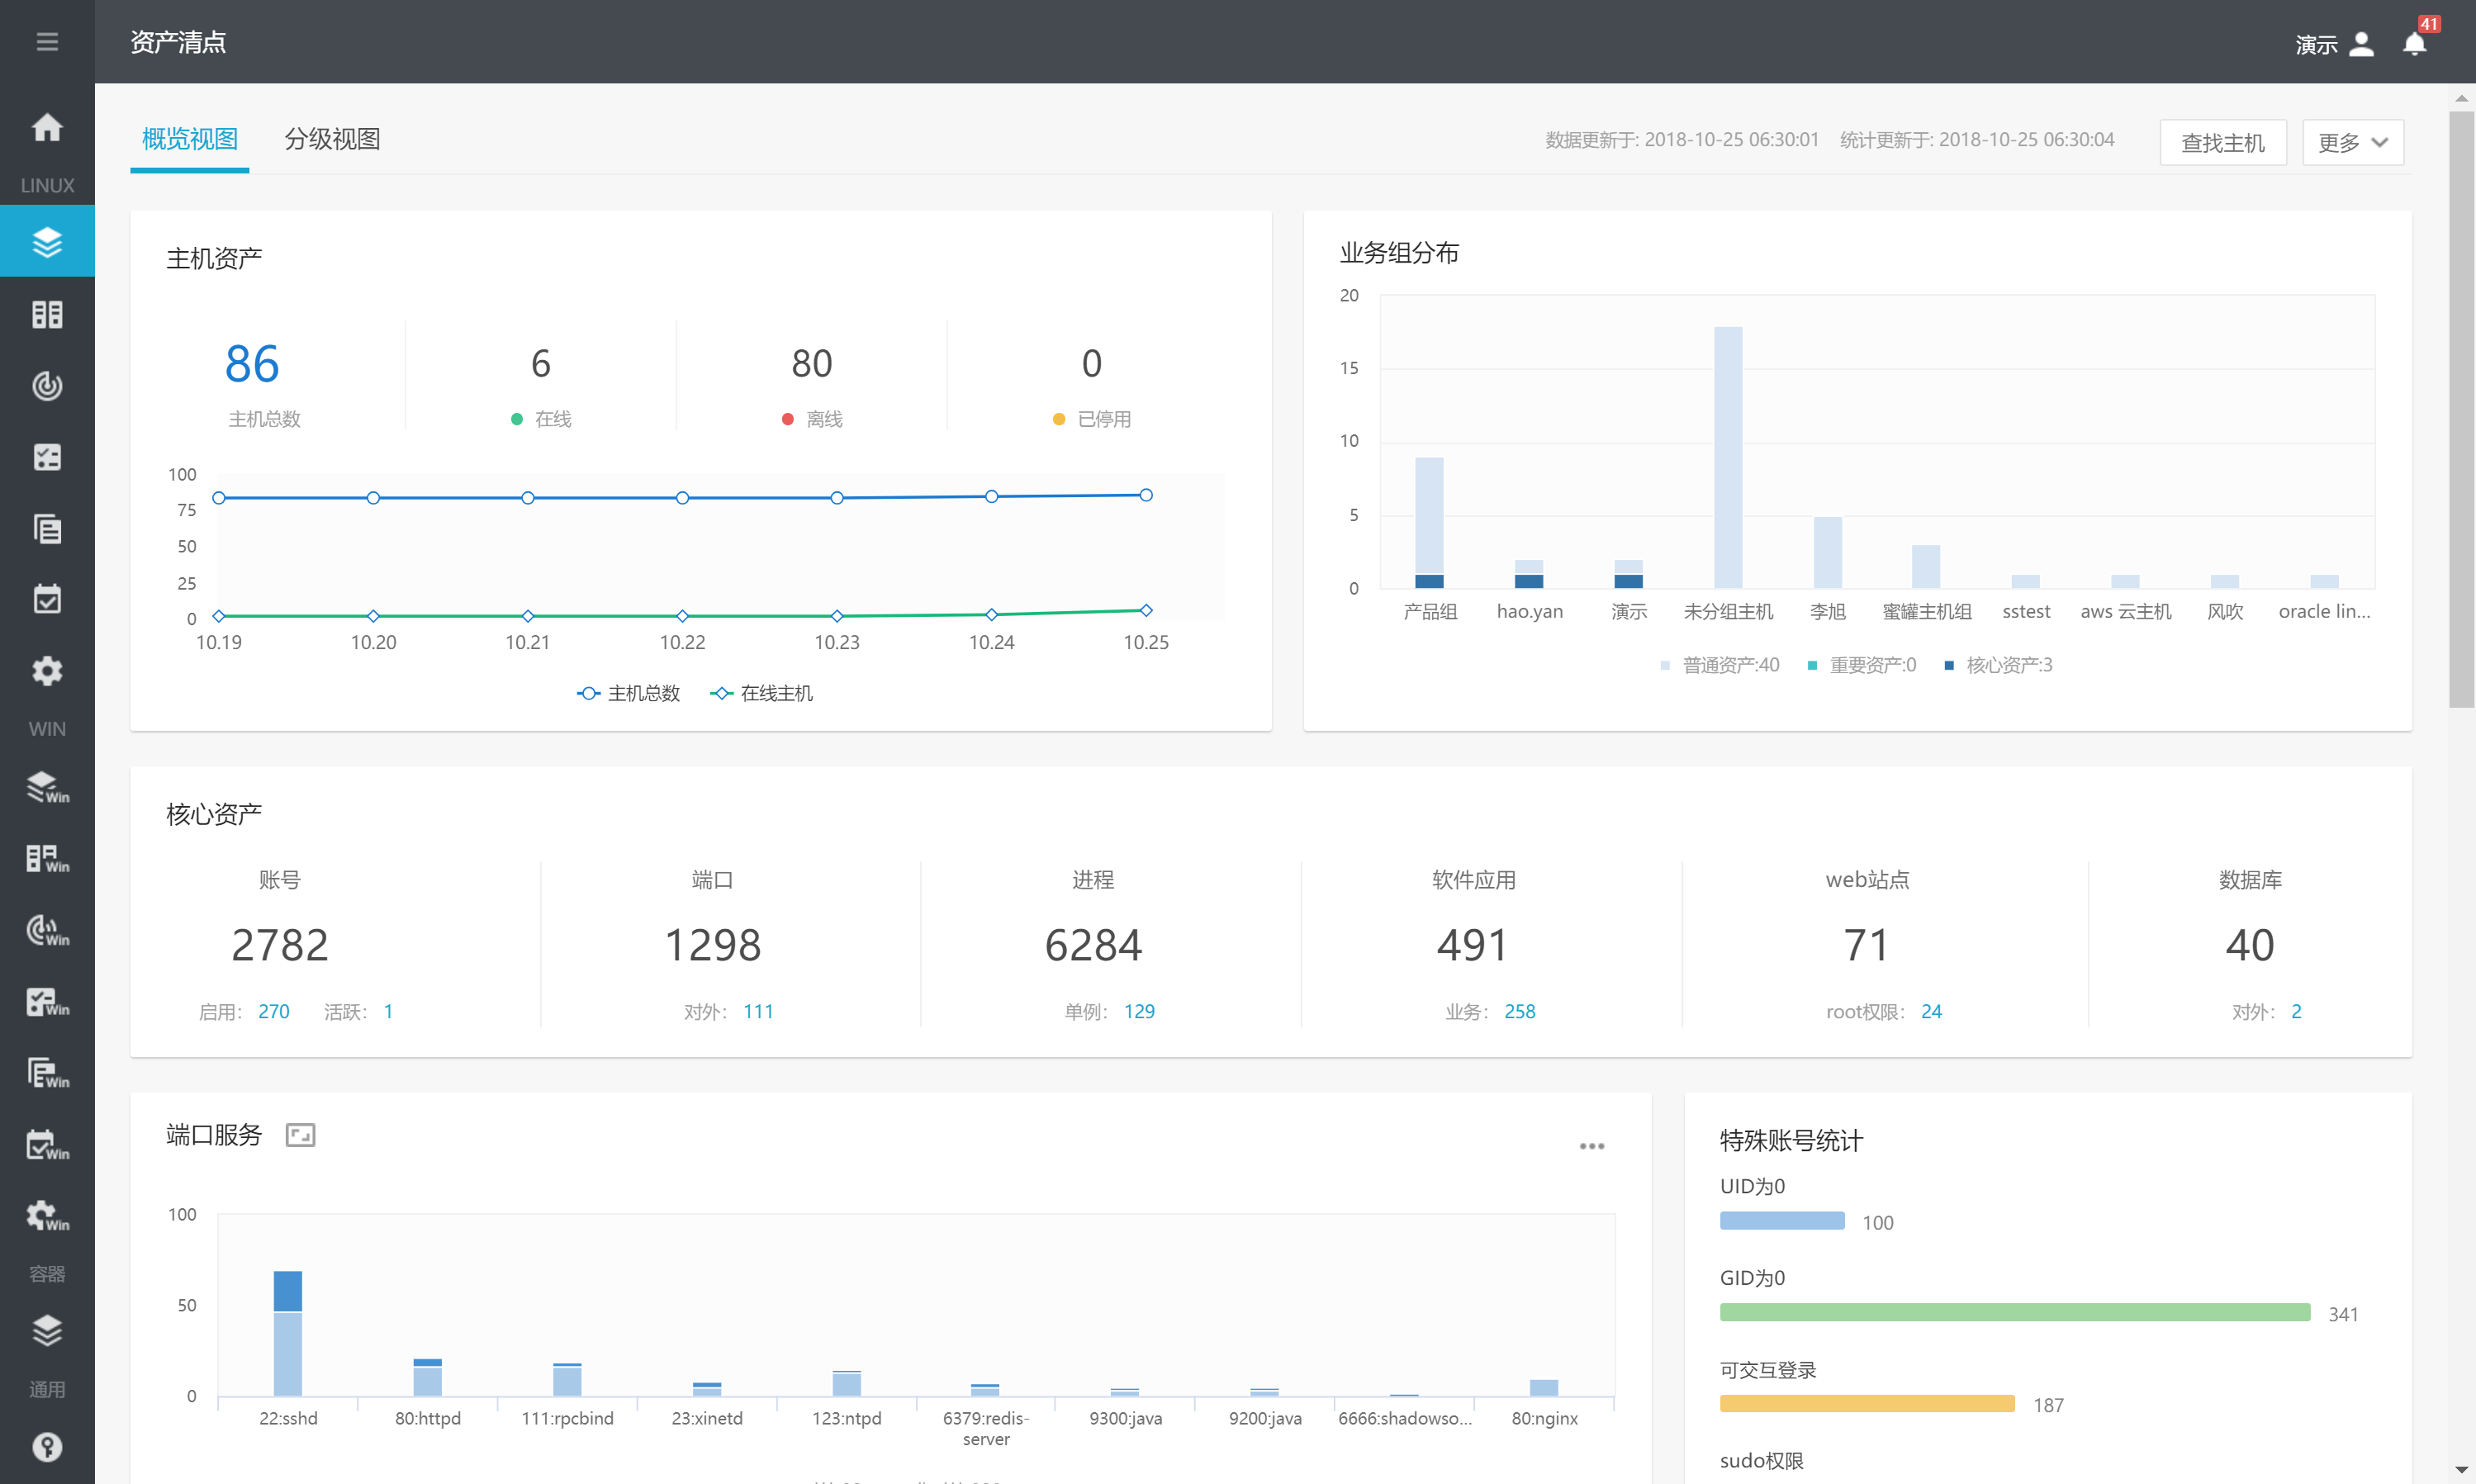Select the Linux asset layers icon
The width and height of the screenshot is (2476, 1484).
(x=47, y=241)
